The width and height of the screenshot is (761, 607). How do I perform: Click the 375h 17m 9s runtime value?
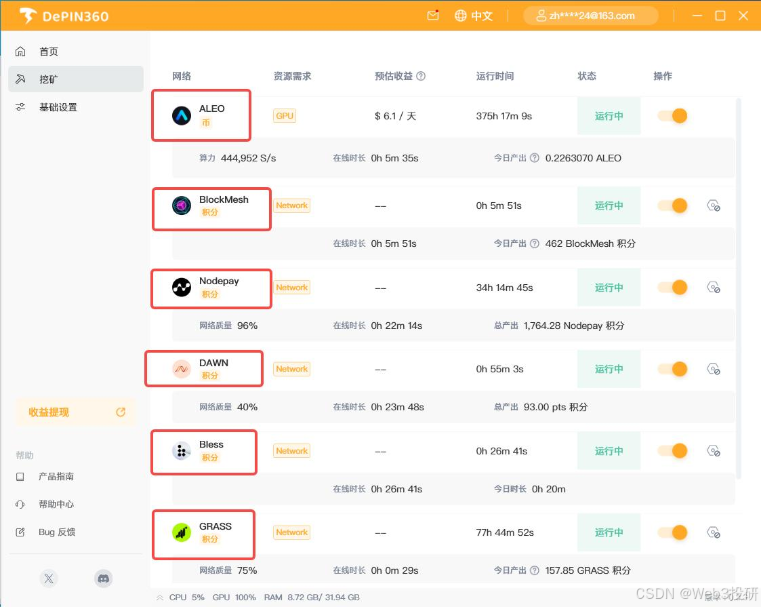point(503,116)
